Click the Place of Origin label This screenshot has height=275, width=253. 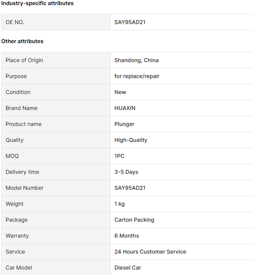24,60
